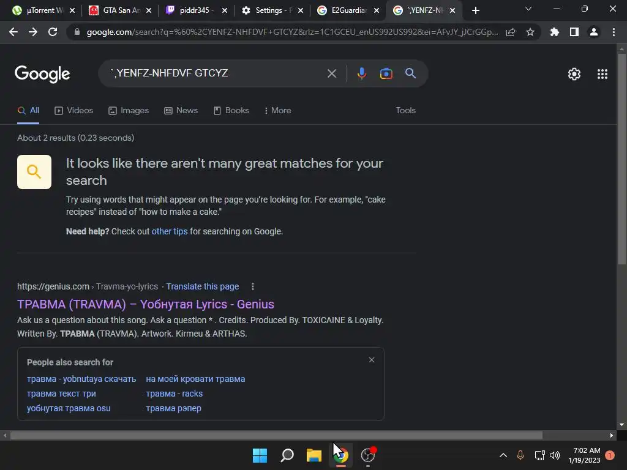Open a new browser tab
This screenshot has width=627, height=470.
coord(475,10)
